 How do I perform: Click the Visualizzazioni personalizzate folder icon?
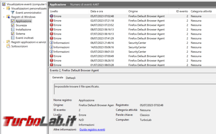point(8,8)
